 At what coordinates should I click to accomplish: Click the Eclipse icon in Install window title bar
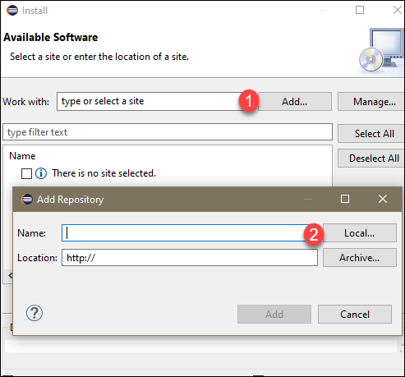[12, 11]
